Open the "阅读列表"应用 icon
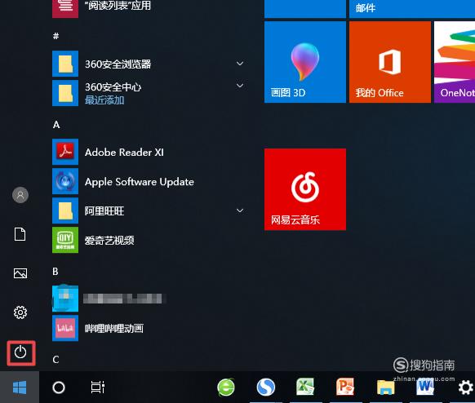The width and height of the screenshot is (475, 403). [x=65, y=9]
